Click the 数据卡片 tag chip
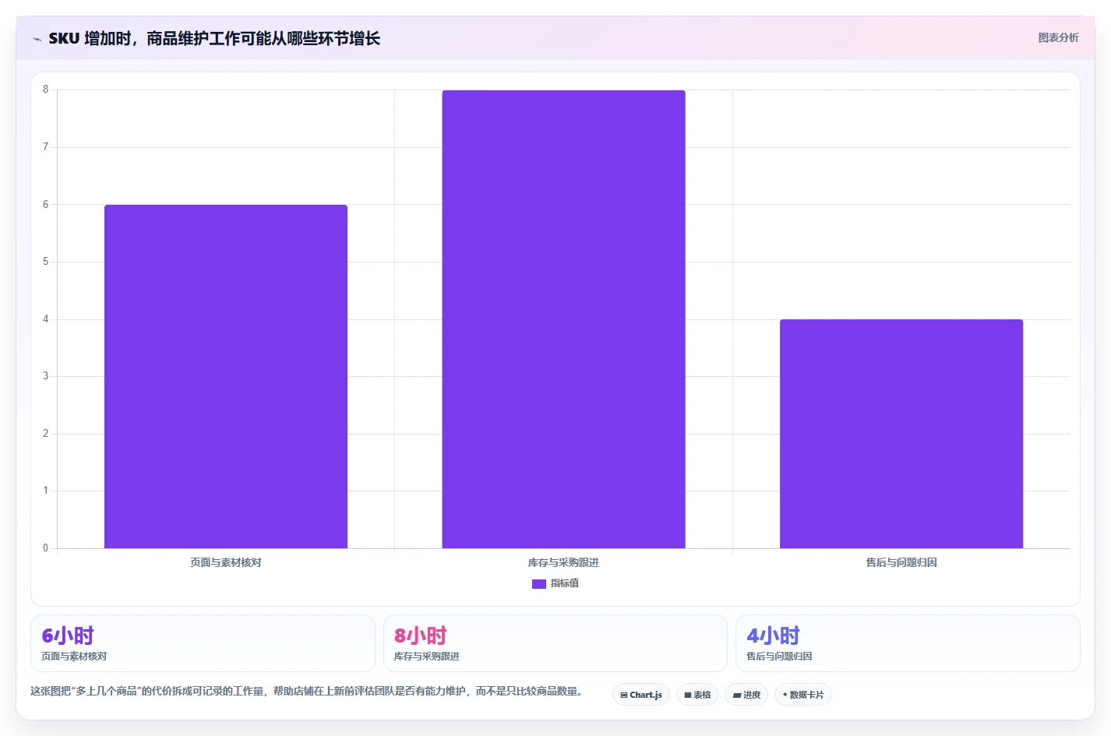The width and height of the screenshot is (1111, 736). coord(803,695)
